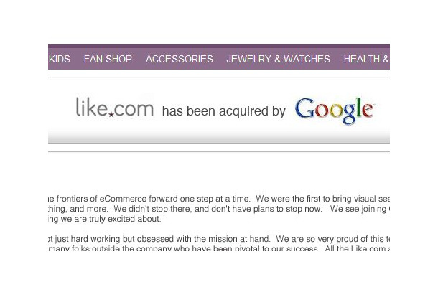The height and width of the screenshot is (287, 438).
Task: Click the gray gradient bar under banner
Action: coord(219,137)
